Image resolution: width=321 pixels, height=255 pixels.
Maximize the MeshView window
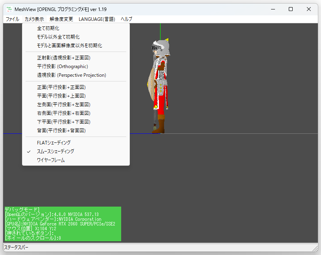291,9
